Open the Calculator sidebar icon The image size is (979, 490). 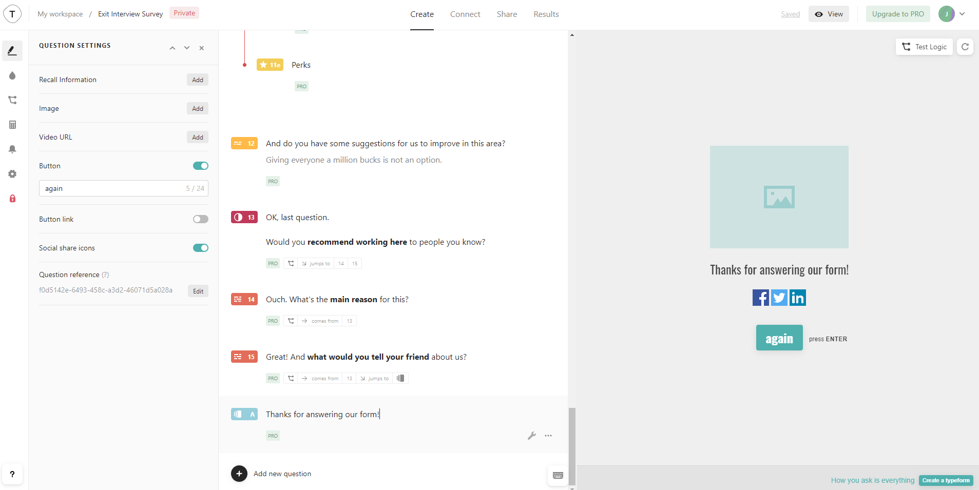pyautogui.click(x=12, y=125)
